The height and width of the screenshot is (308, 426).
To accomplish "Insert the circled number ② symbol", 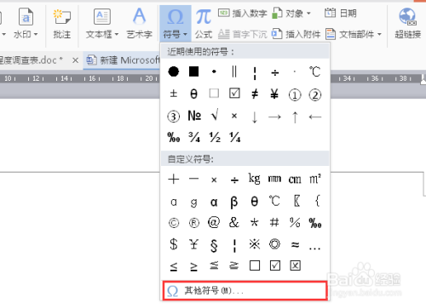I will tap(315, 94).
